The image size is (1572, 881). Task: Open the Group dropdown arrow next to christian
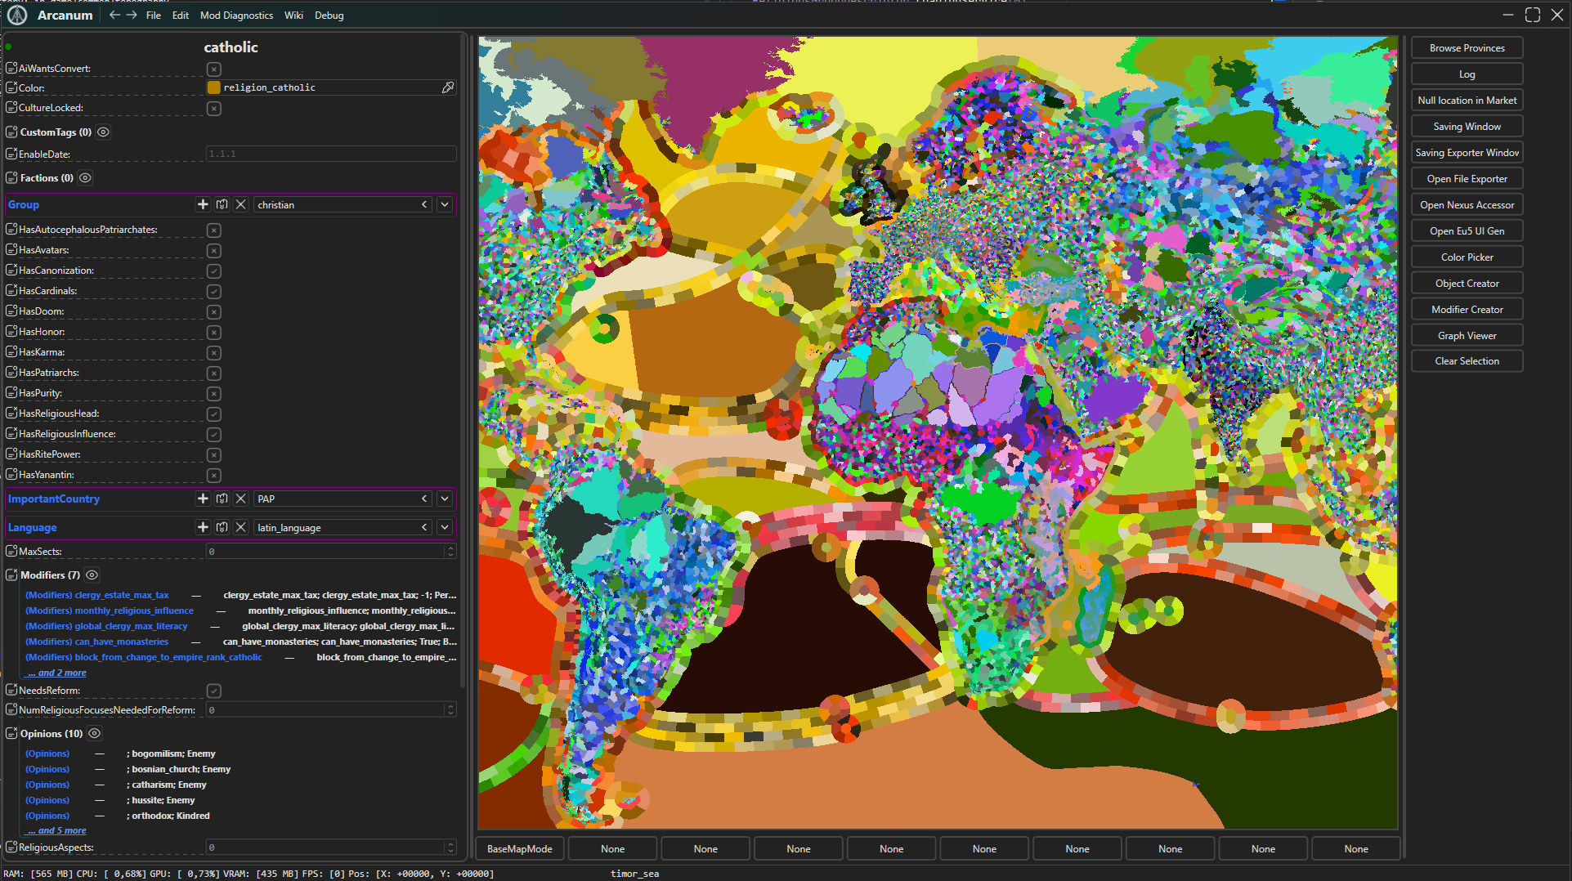pos(444,204)
